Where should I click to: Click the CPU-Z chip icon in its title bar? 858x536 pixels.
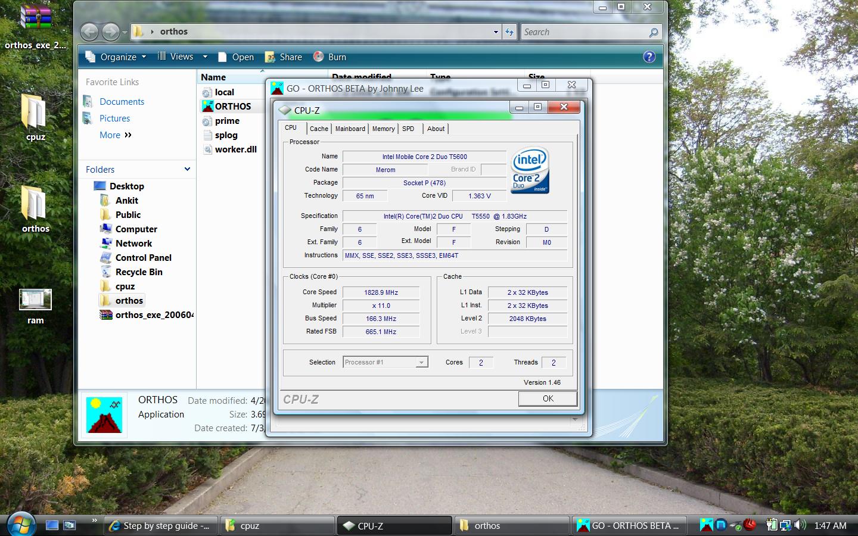(x=285, y=110)
